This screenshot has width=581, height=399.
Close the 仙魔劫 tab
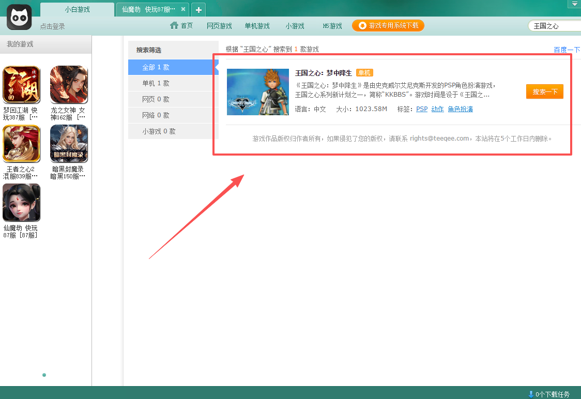click(183, 9)
